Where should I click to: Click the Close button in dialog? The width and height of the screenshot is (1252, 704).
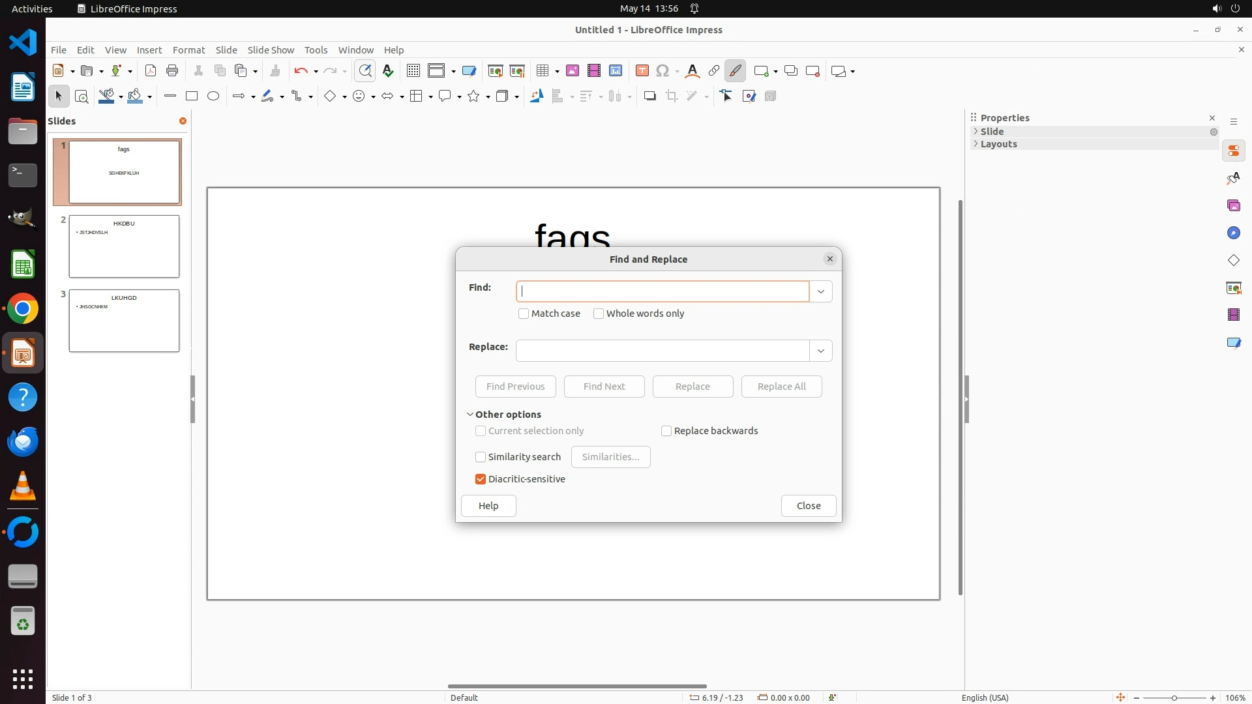pos(809,506)
